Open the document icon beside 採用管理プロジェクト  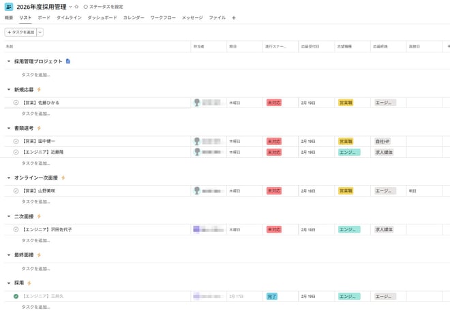68,61
